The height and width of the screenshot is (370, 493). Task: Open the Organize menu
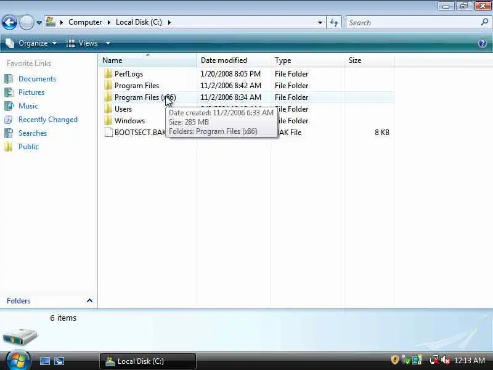point(31,43)
